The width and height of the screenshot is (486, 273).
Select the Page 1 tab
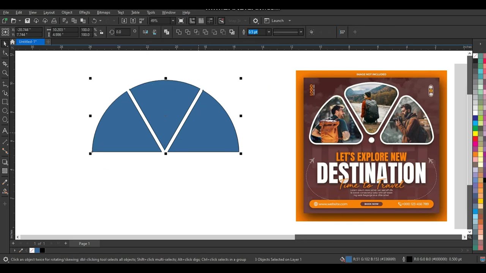click(x=84, y=243)
